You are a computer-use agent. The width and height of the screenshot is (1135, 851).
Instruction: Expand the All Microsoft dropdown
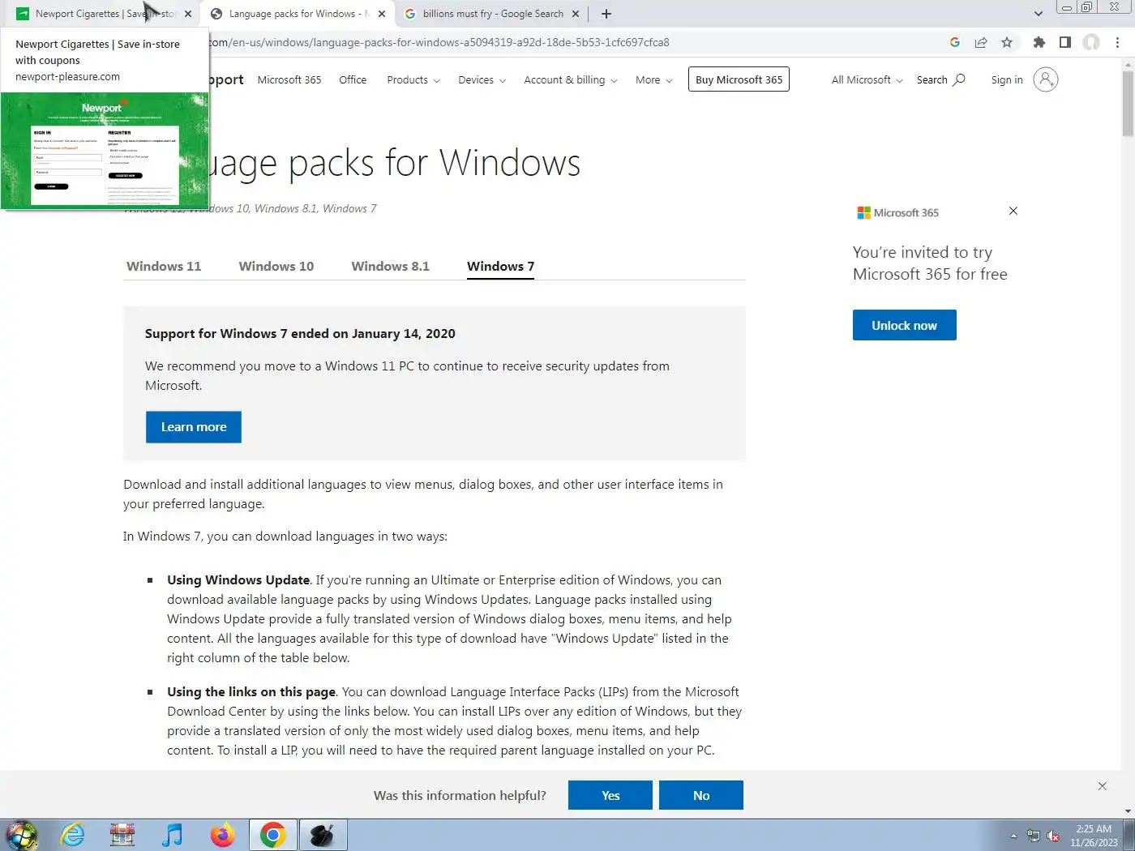point(867,79)
